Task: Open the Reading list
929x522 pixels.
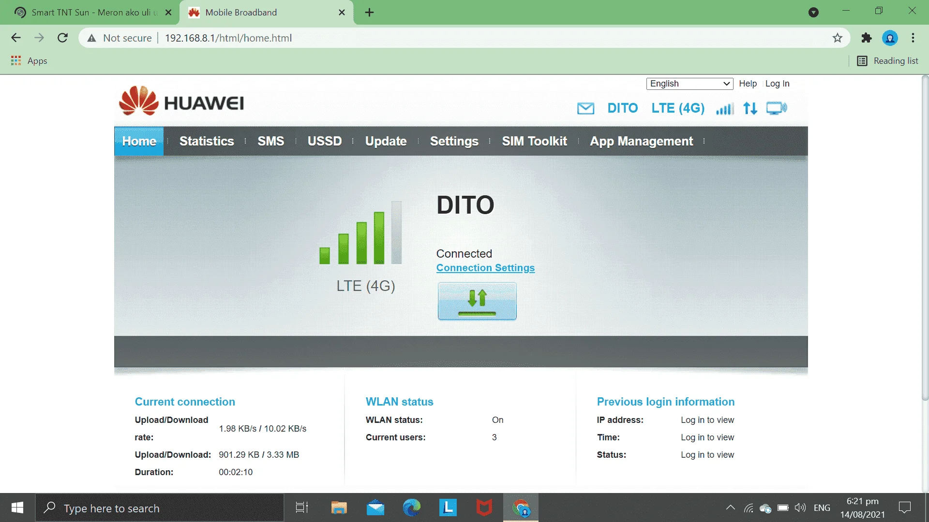Action: pos(887,61)
